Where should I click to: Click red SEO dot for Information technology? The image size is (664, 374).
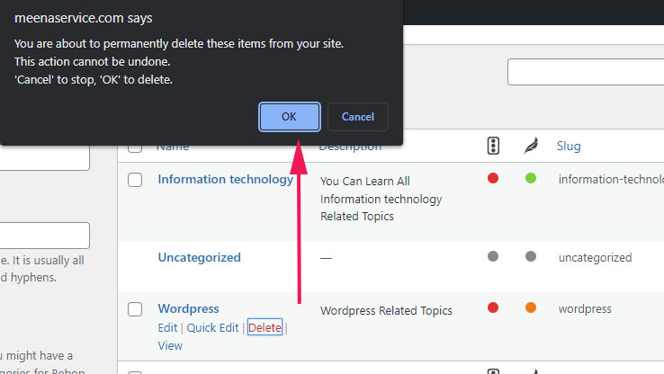click(493, 178)
